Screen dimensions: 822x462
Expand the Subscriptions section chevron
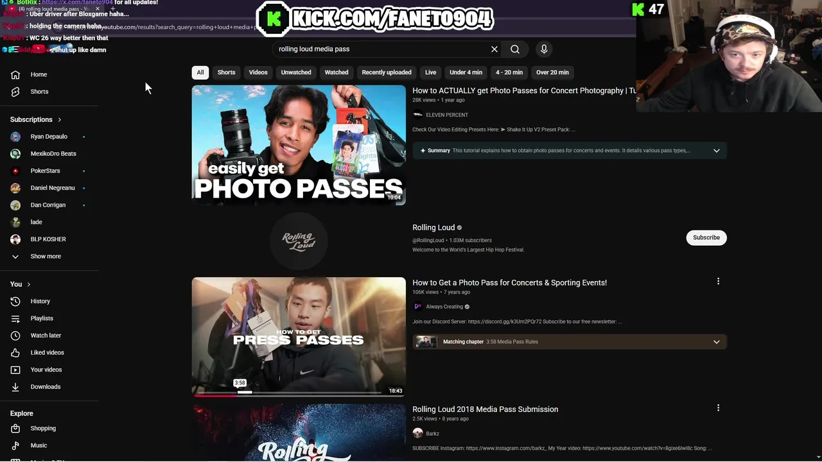tap(60, 120)
